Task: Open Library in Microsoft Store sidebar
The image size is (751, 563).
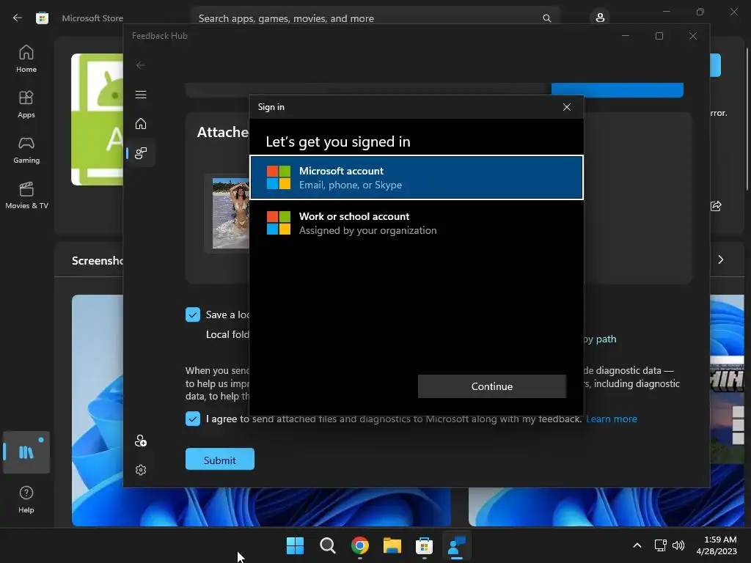Action: point(26,452)
